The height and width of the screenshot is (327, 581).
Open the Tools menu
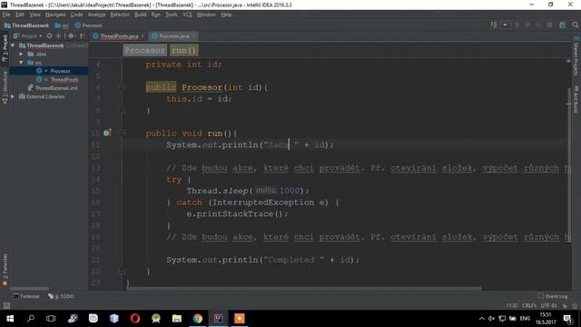pyautogui.click(x=172, y=15)
